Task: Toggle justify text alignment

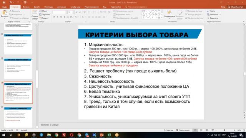Action: pyautogui.click(x=100, y=17)
